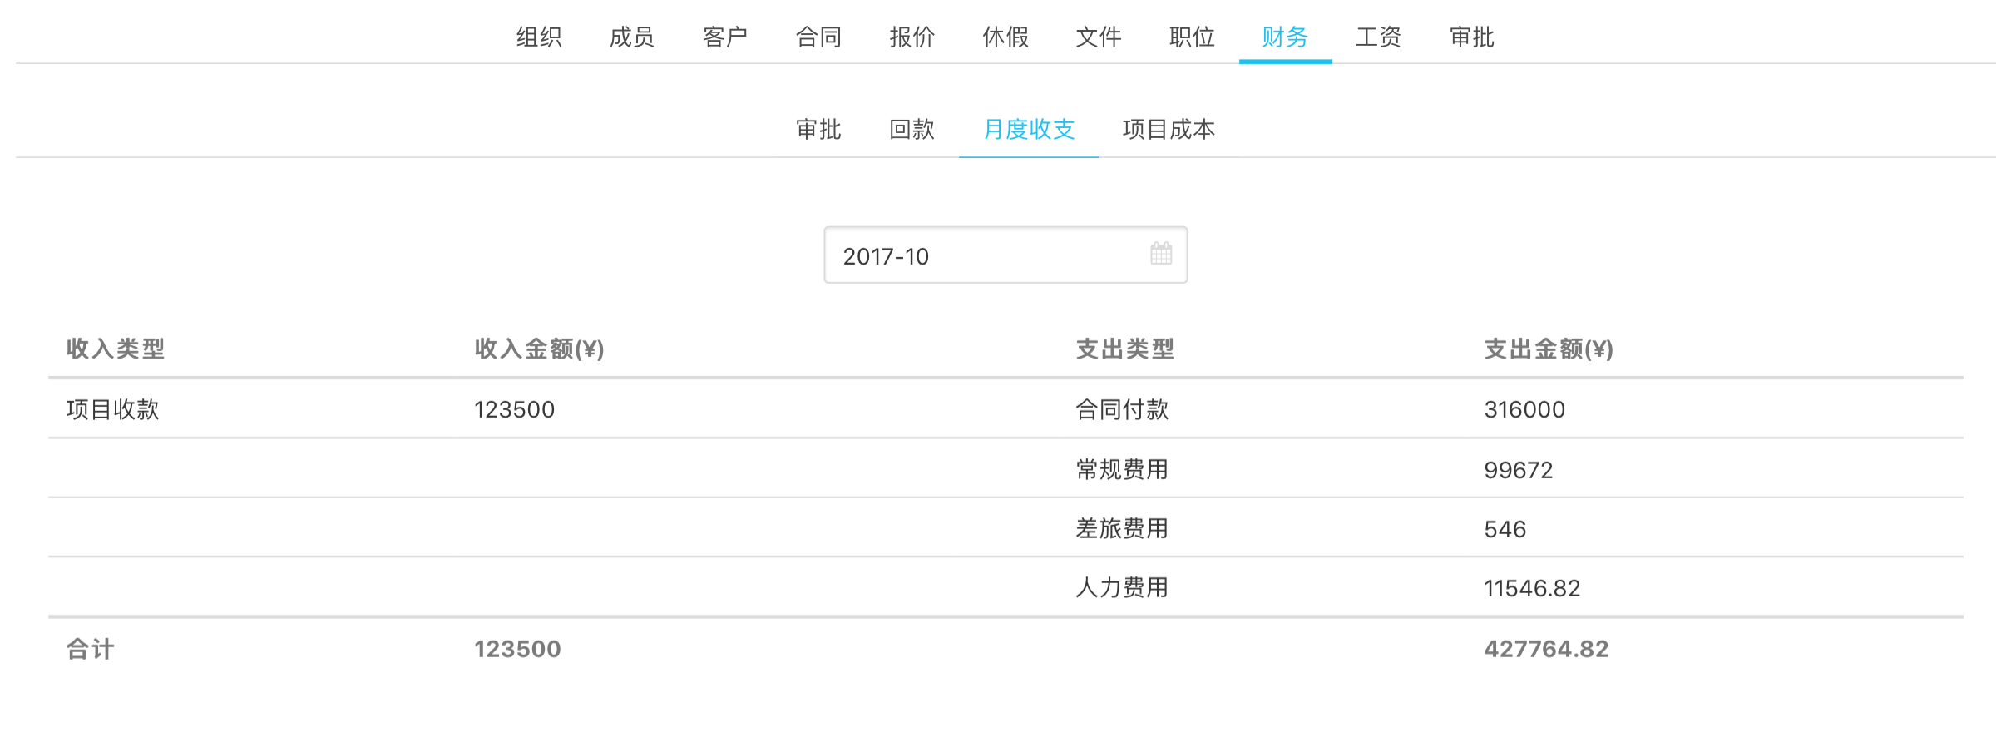Click the calendar icon in date field
Image resolution: width=2016 pixels, height=747 pixels.
(1160, 254)
